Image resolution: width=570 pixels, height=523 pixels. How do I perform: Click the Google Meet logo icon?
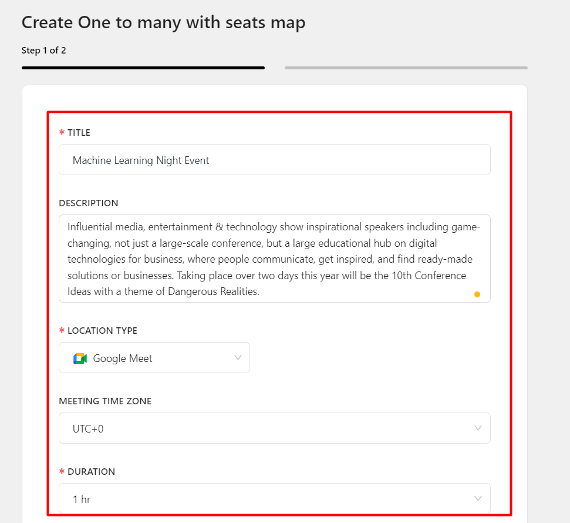pos(80,358)
